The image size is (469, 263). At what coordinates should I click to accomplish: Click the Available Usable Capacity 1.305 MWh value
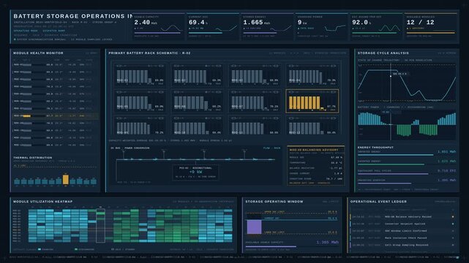pyautogui.click(x=328, y=243)
